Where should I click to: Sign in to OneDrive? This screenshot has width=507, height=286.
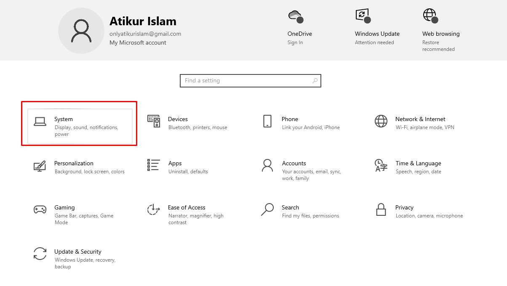[x=295, y=42]
